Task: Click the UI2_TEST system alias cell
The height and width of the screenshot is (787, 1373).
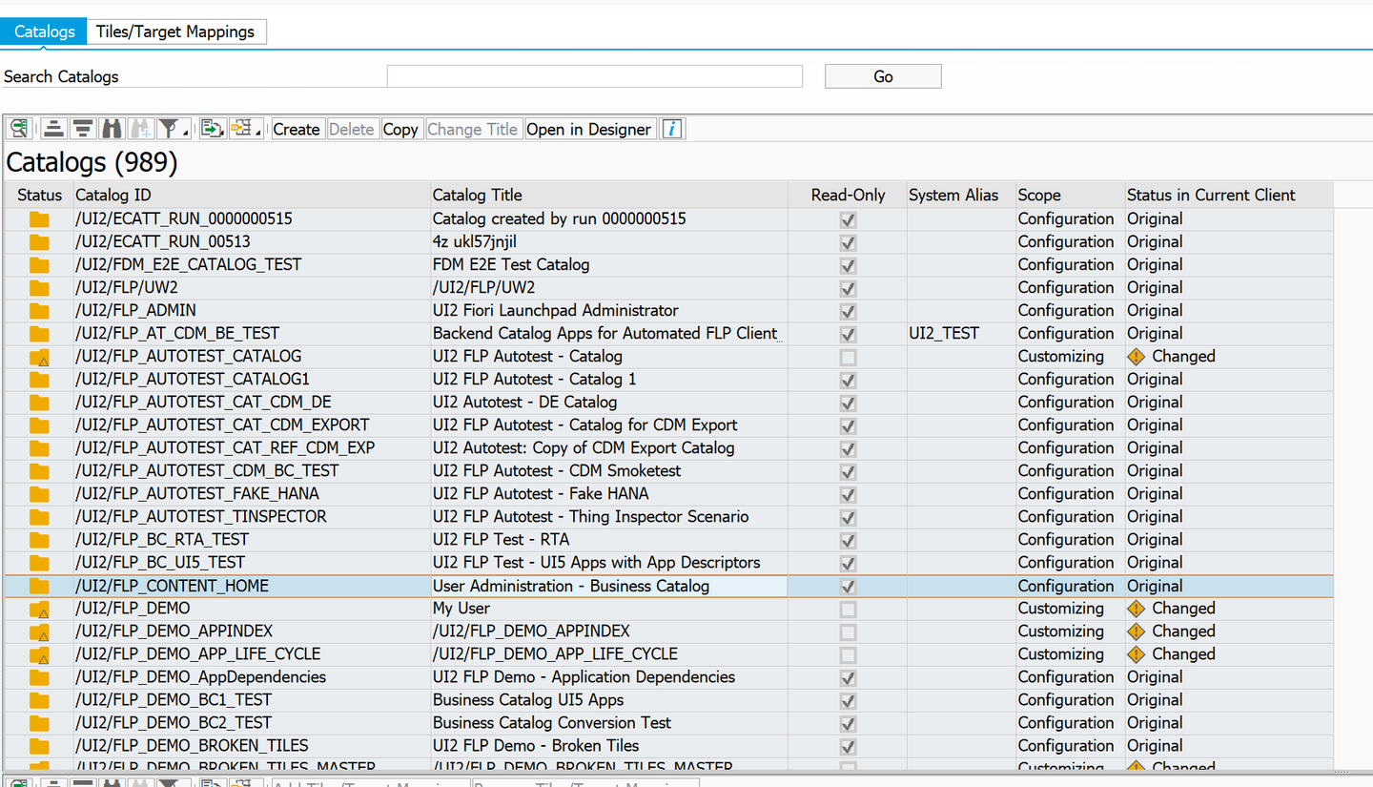Action: 961,334
